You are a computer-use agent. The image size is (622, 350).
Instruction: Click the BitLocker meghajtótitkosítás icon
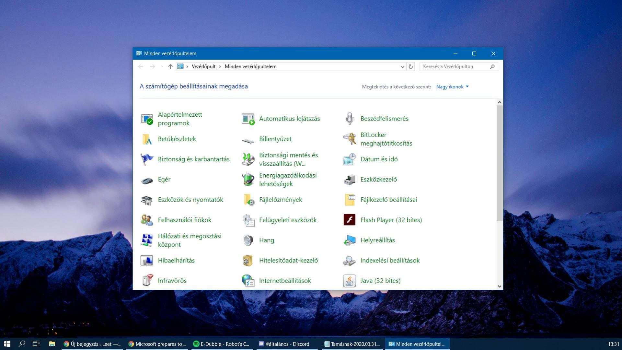click(349, 139)
